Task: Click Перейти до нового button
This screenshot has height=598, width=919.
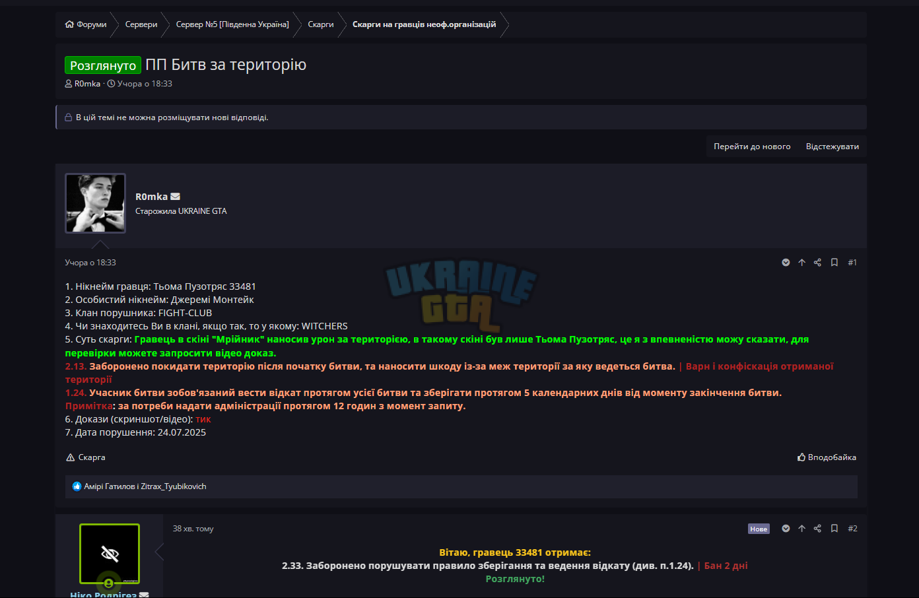Action: click(x=752, y=147)
